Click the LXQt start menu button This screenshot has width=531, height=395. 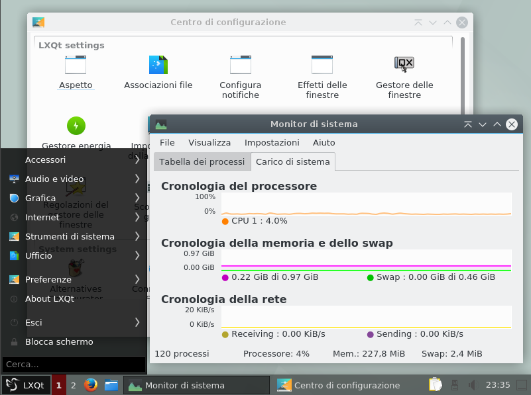pyautogui.click(x=25, y=385)
